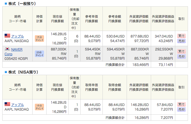Screen dimensions: 191x124
Task: Select the 183,466円 total valuation
Action: pos(141,65)
